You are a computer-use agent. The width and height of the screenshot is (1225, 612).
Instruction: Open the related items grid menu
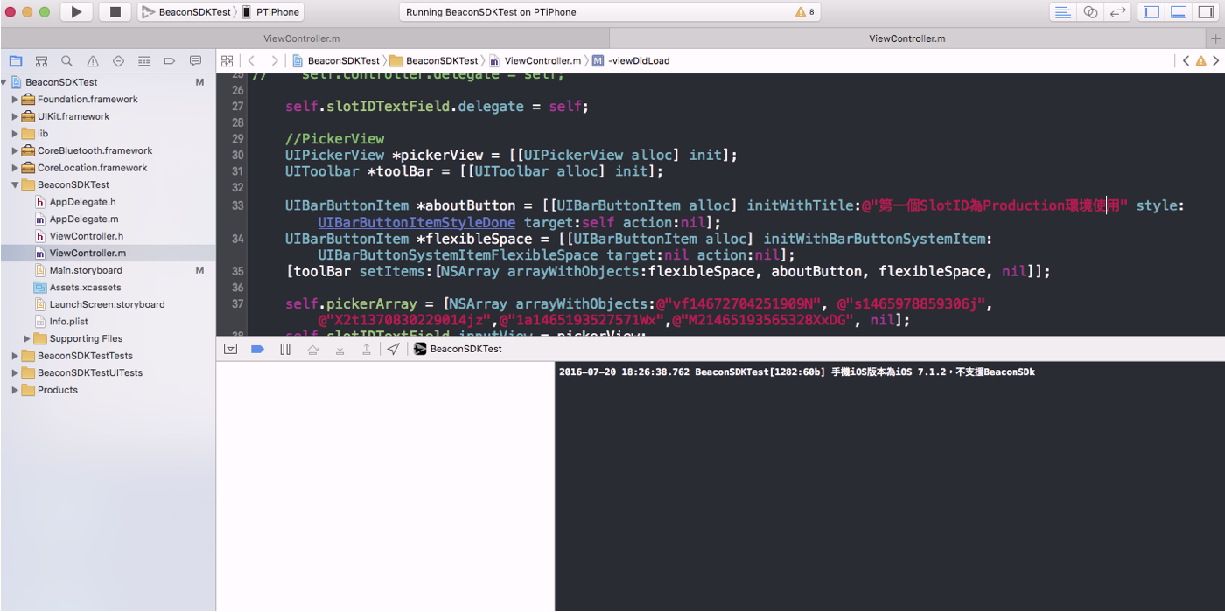point(227,61)
